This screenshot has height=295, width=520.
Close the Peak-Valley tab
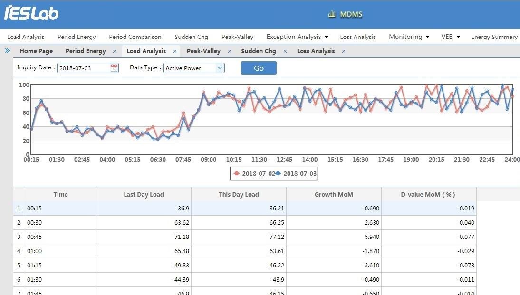click(230, 51)
